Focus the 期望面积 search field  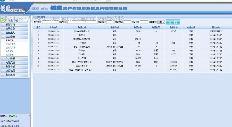point(110,22)
